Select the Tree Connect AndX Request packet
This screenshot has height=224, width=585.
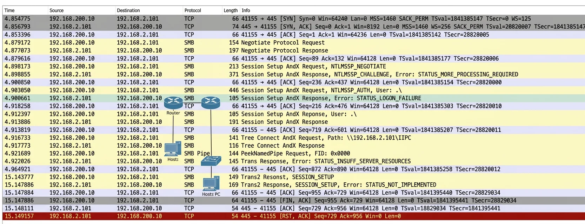(294, 138)
